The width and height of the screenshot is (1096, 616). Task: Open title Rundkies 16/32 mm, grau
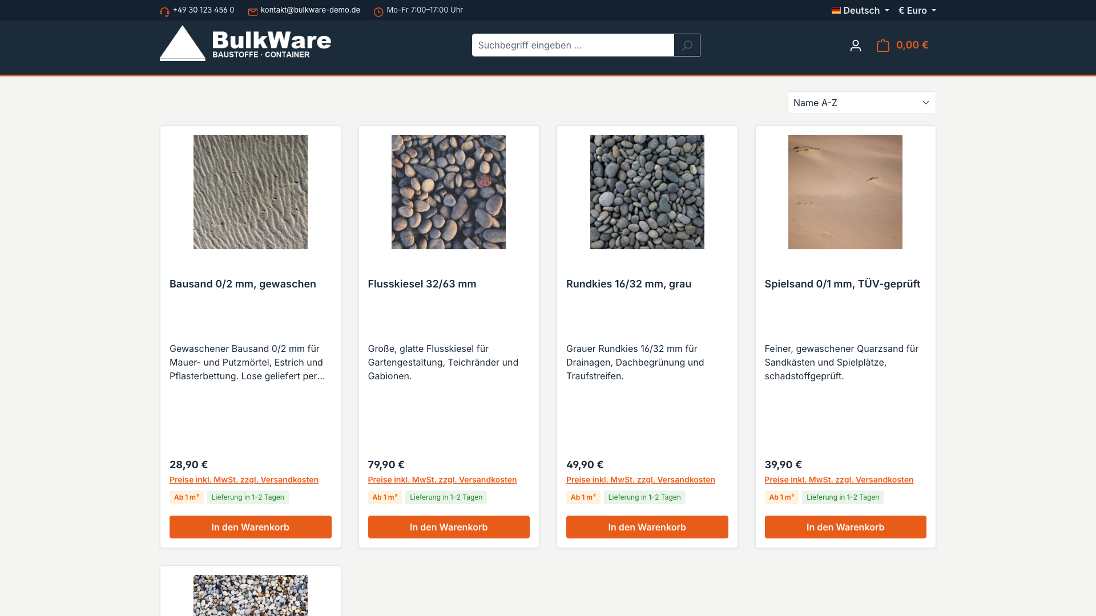click(x=628, y=284)
